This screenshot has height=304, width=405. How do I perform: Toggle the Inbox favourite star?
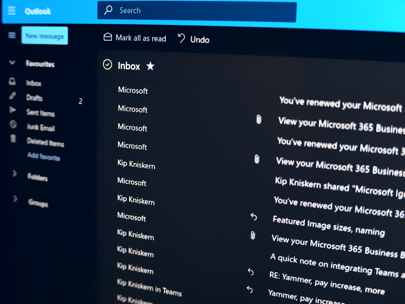pyautogui.click(x=150, y=66)
